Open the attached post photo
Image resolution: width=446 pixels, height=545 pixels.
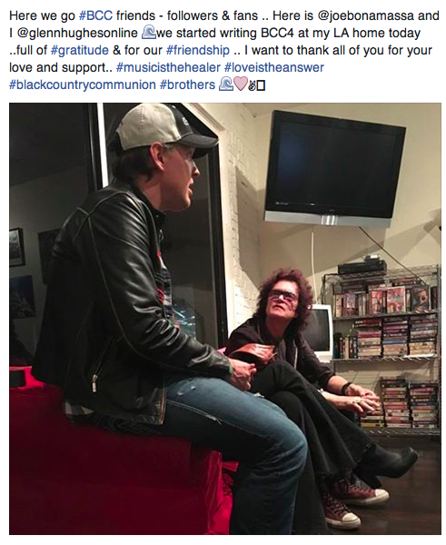coord(225,319)
